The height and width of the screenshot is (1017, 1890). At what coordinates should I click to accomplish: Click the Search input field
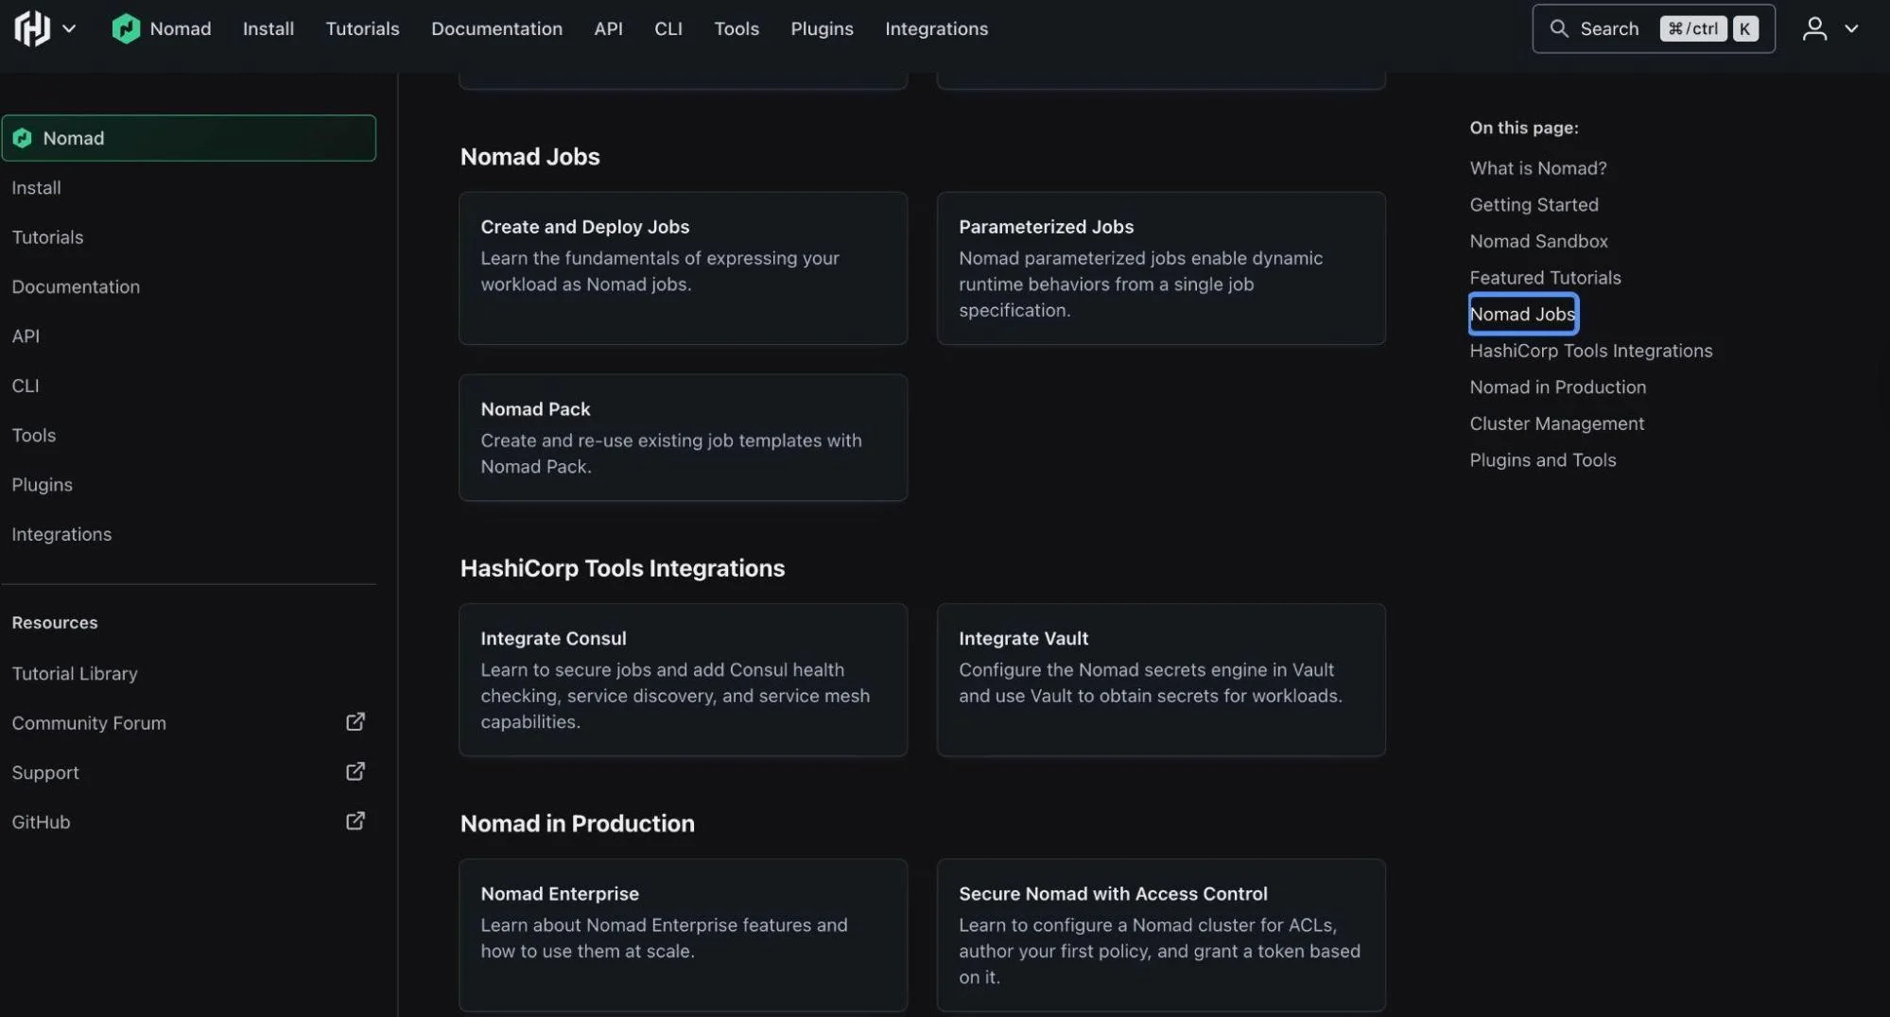tap(1609, 28)
